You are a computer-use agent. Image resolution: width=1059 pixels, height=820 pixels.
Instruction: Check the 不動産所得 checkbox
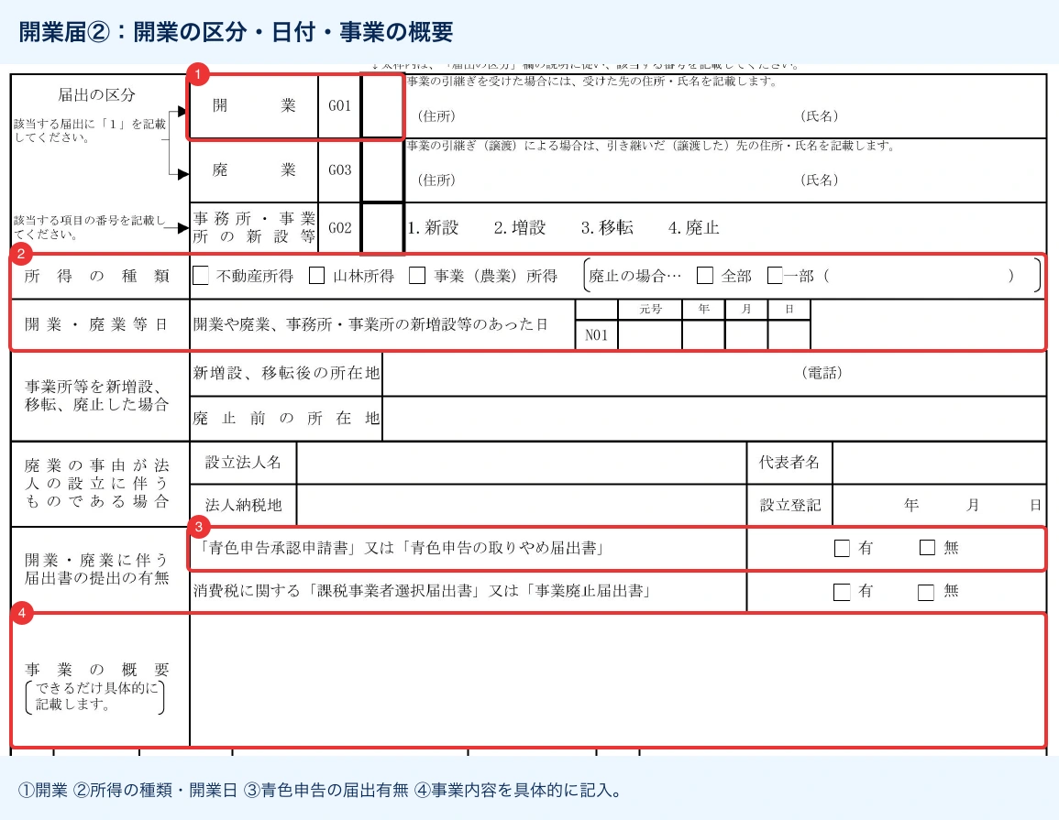pos(201,276)
